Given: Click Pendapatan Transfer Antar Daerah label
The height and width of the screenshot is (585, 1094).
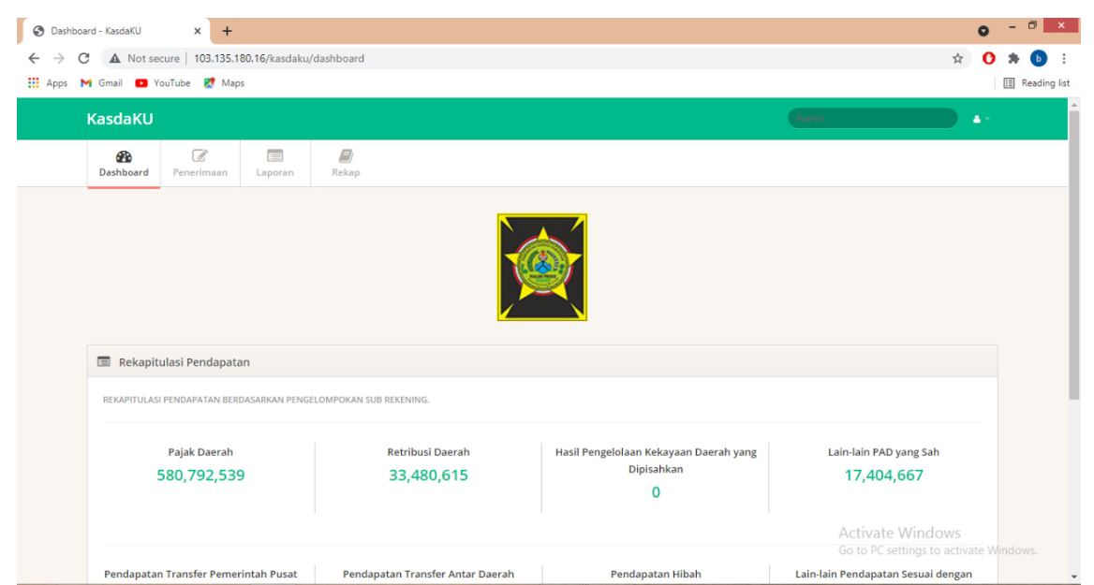Looking at the screenshot, I should 428,574.
